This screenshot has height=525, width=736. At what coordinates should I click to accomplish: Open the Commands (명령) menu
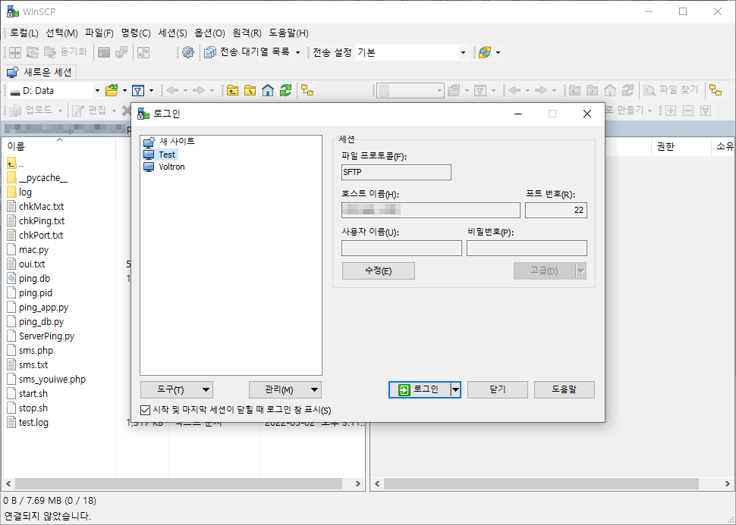[136, 33]
